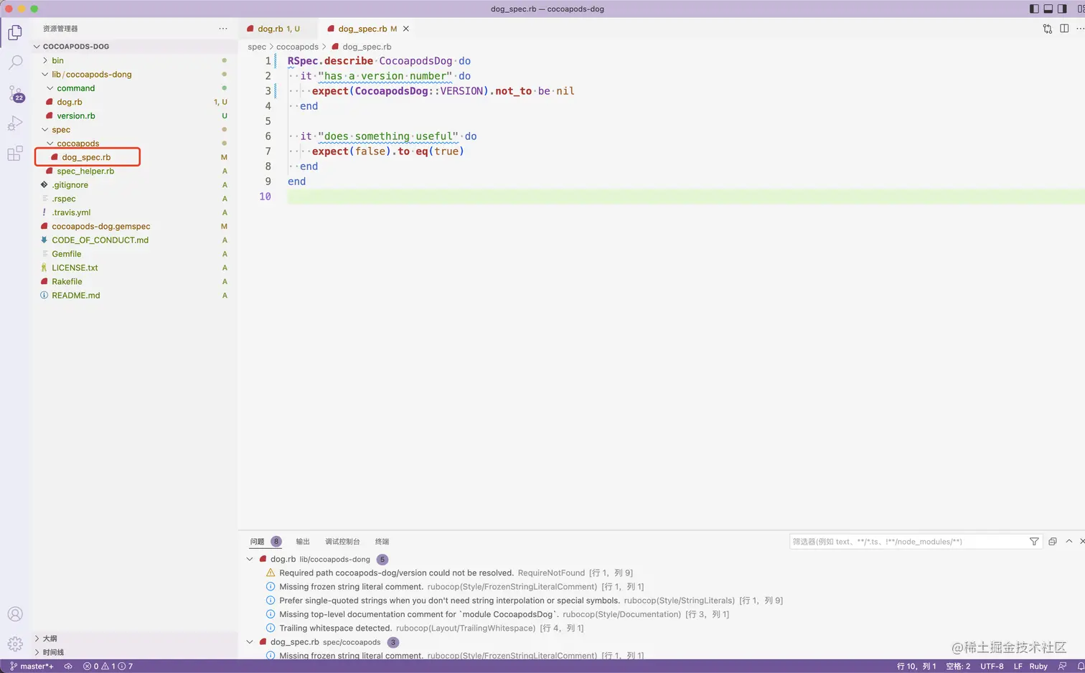1085x673 pixels.
Task: Open CODE_OF_CONDUCT.md file
Action: point(100,240)
